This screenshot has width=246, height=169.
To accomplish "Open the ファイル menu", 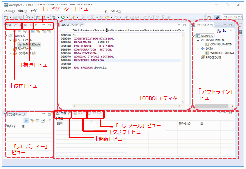I will pyautogui.click(x=9, y=11).
